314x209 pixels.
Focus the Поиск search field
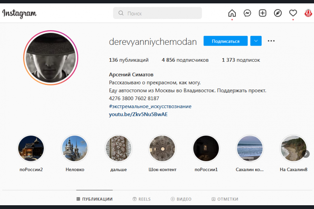157,13
